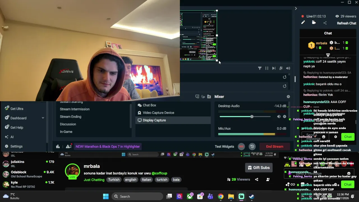
Task: Click the follow person icon by Viewers
Action: 268,180
